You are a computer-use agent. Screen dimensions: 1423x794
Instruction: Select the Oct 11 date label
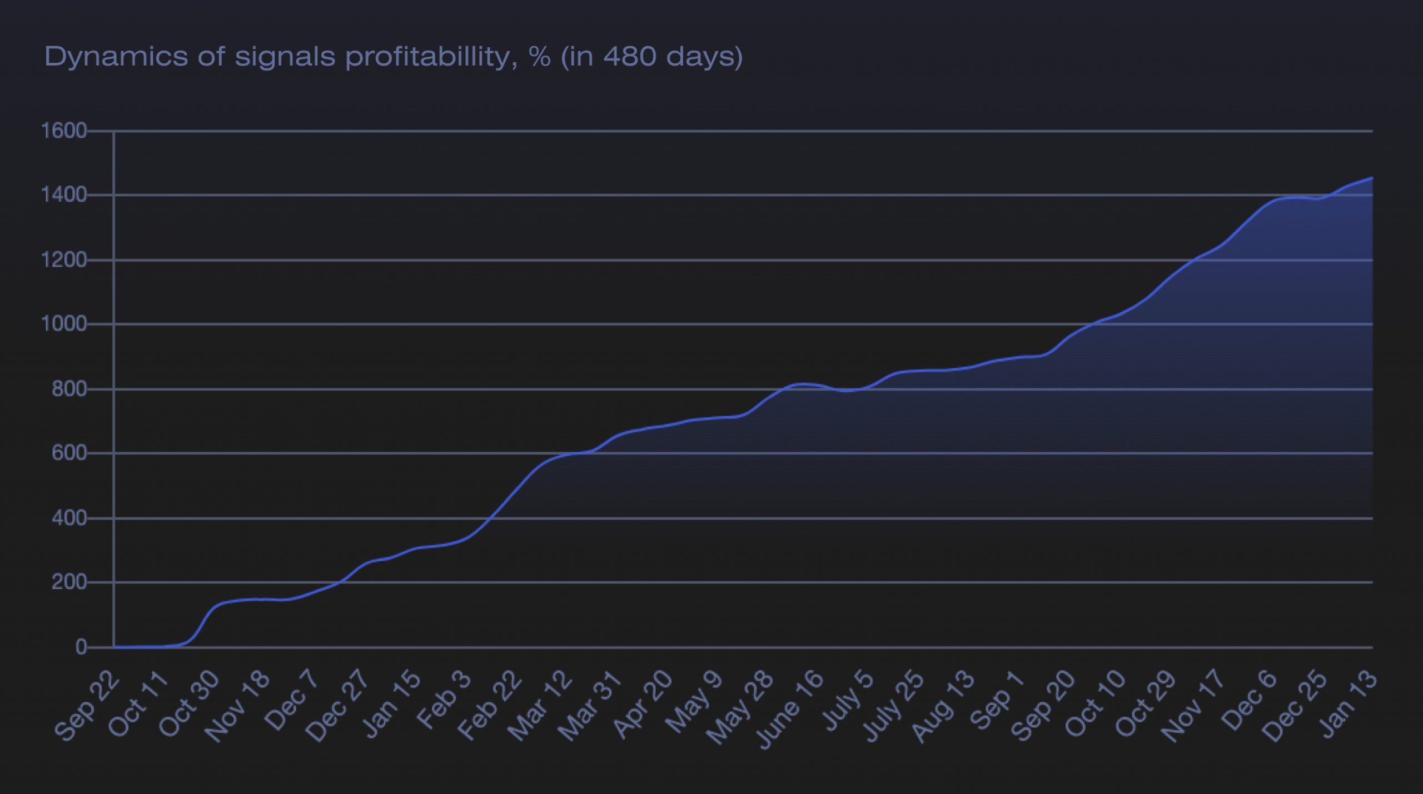pyautogui.click(x=138, y=705)
